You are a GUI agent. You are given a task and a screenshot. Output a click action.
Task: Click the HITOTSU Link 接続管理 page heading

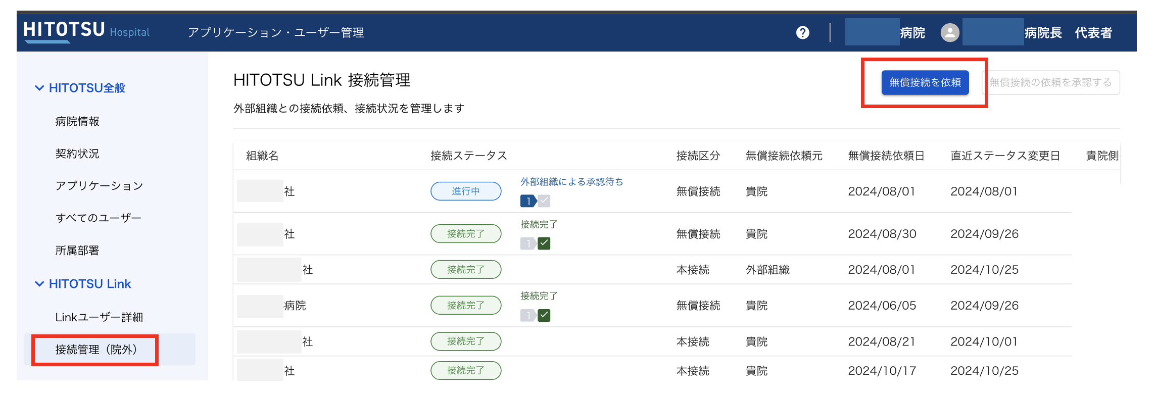coord(322,80)
